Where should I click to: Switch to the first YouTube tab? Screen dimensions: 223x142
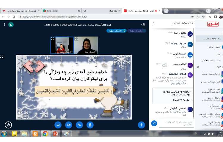tap(21, 11)
